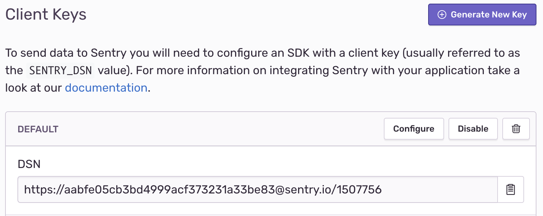Open the Sentry documentation link
The height and width of the screenshot is (216, 543).
[106, 88]
